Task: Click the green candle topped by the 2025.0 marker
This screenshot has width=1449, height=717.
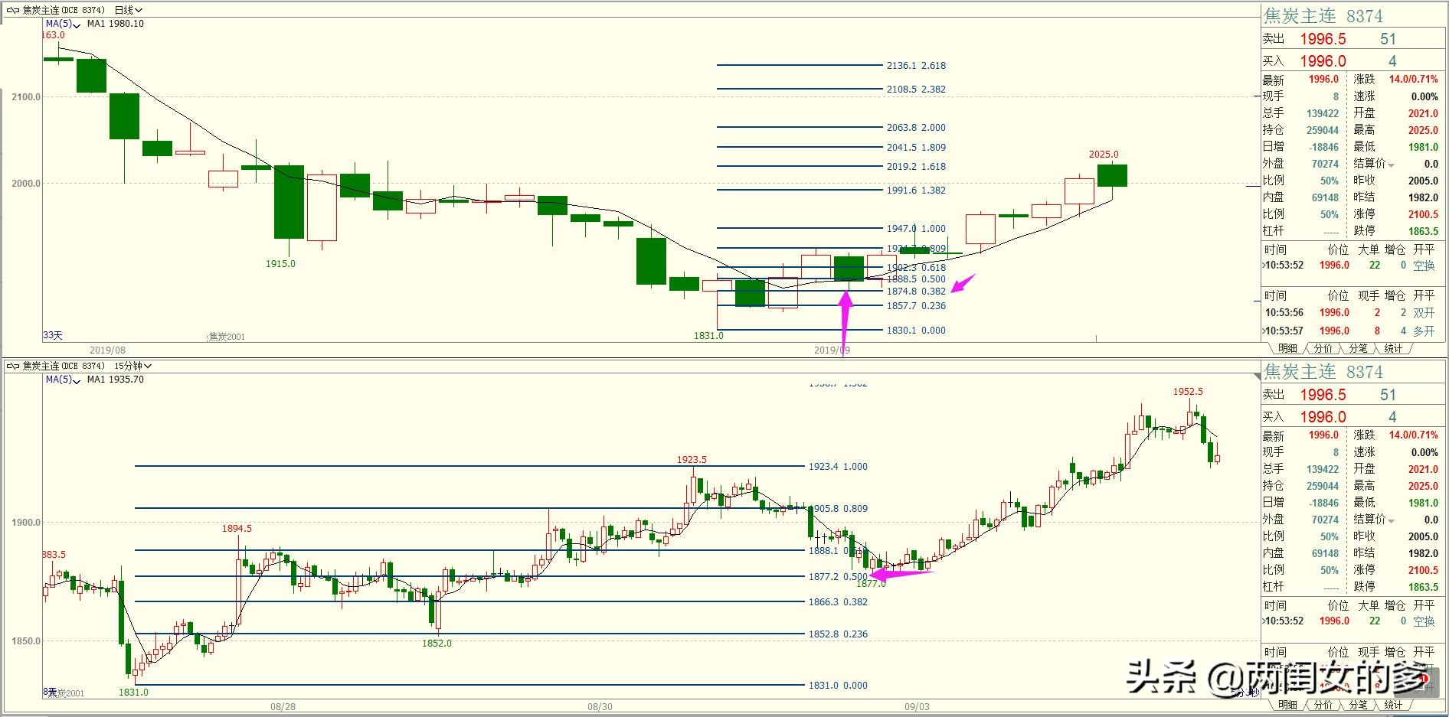Action: point(1112,175)
